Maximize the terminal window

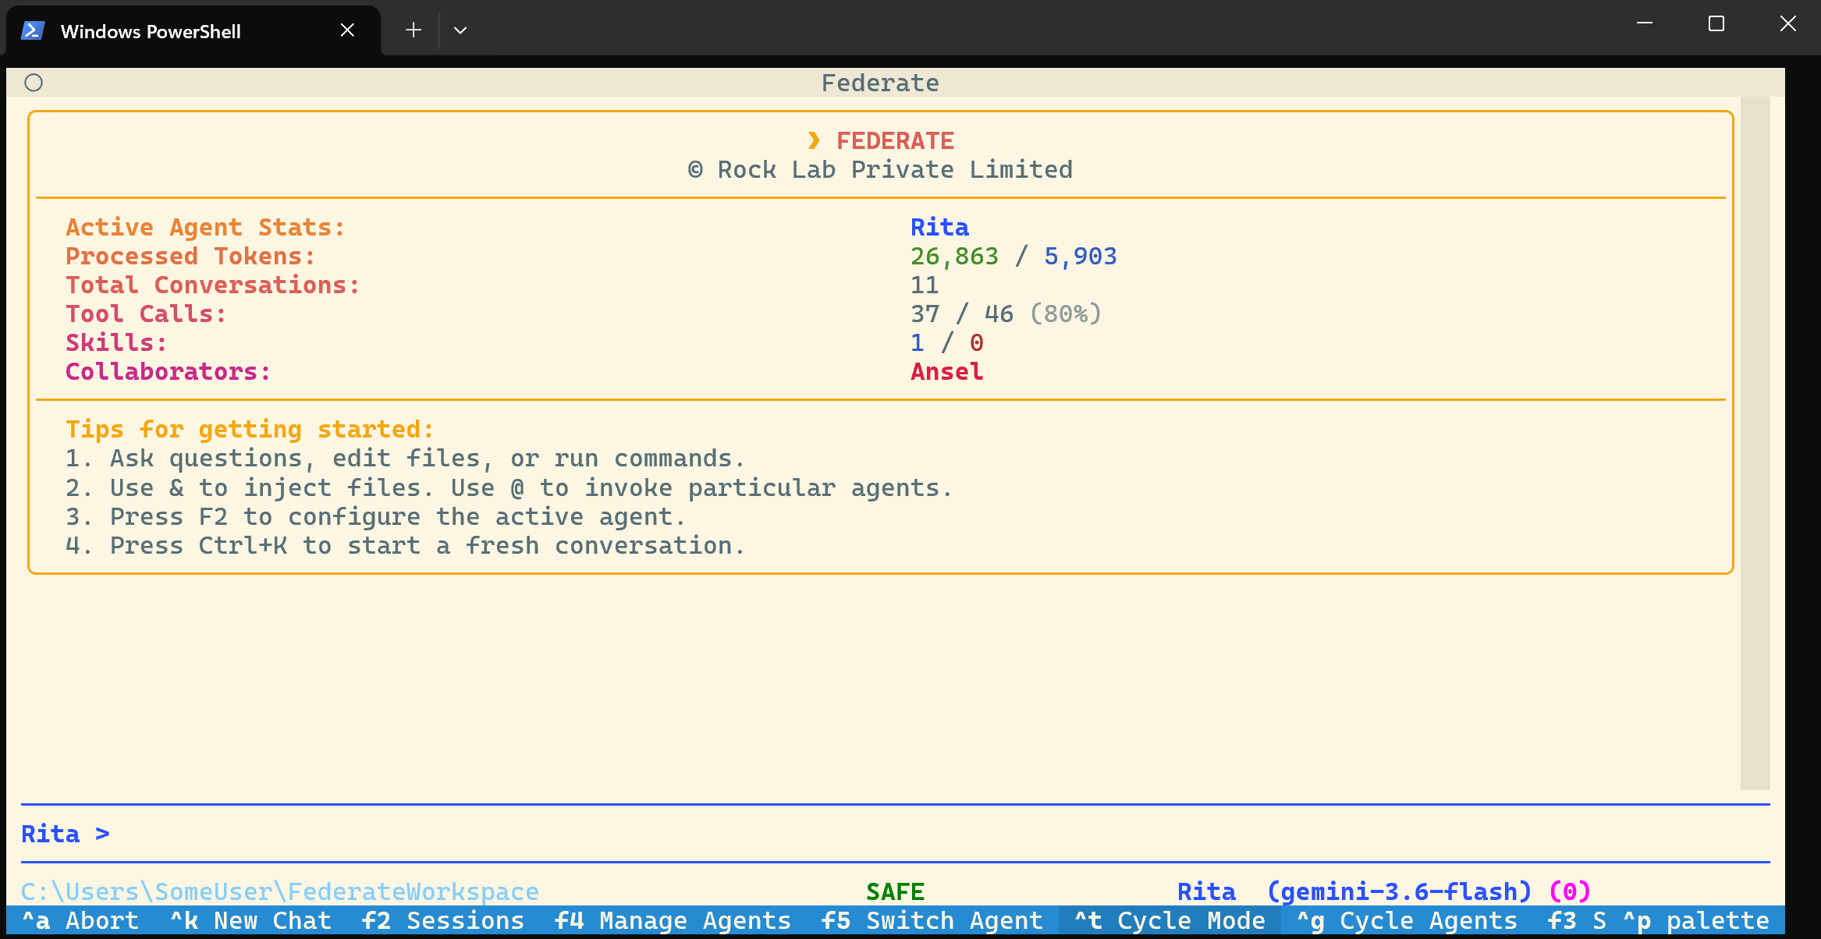click(1716, 24)
